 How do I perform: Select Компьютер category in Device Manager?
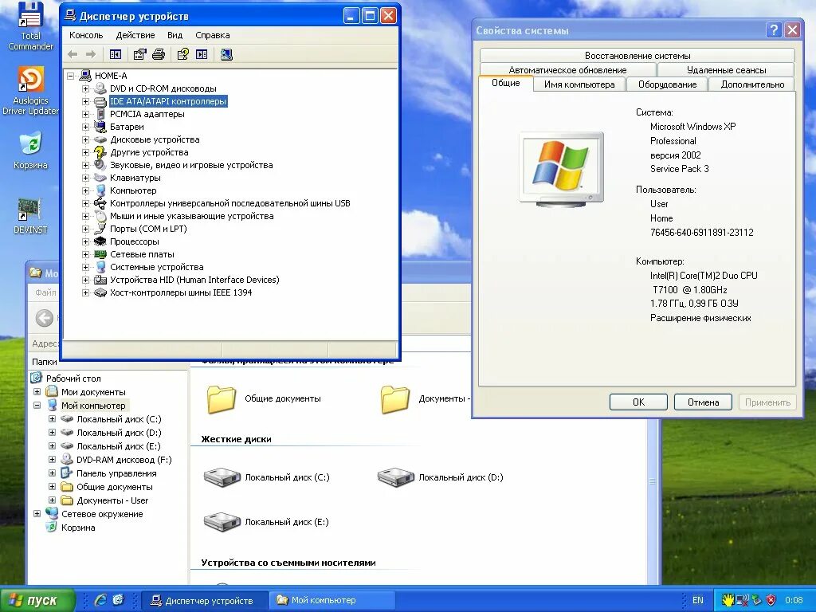133,190
